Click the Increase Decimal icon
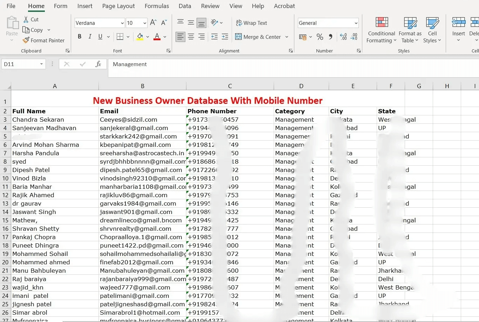Image resolution: width=479 pixels, height=322 pixels. point(343,37)
